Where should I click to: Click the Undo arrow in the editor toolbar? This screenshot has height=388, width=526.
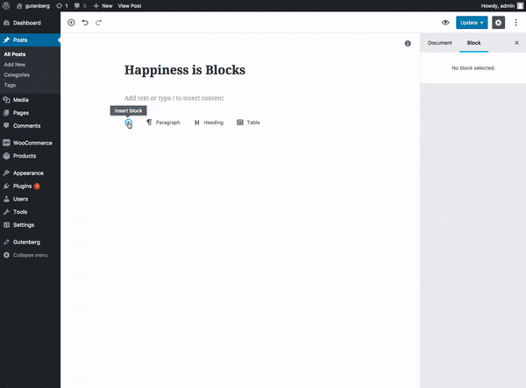tap(85, 22)
